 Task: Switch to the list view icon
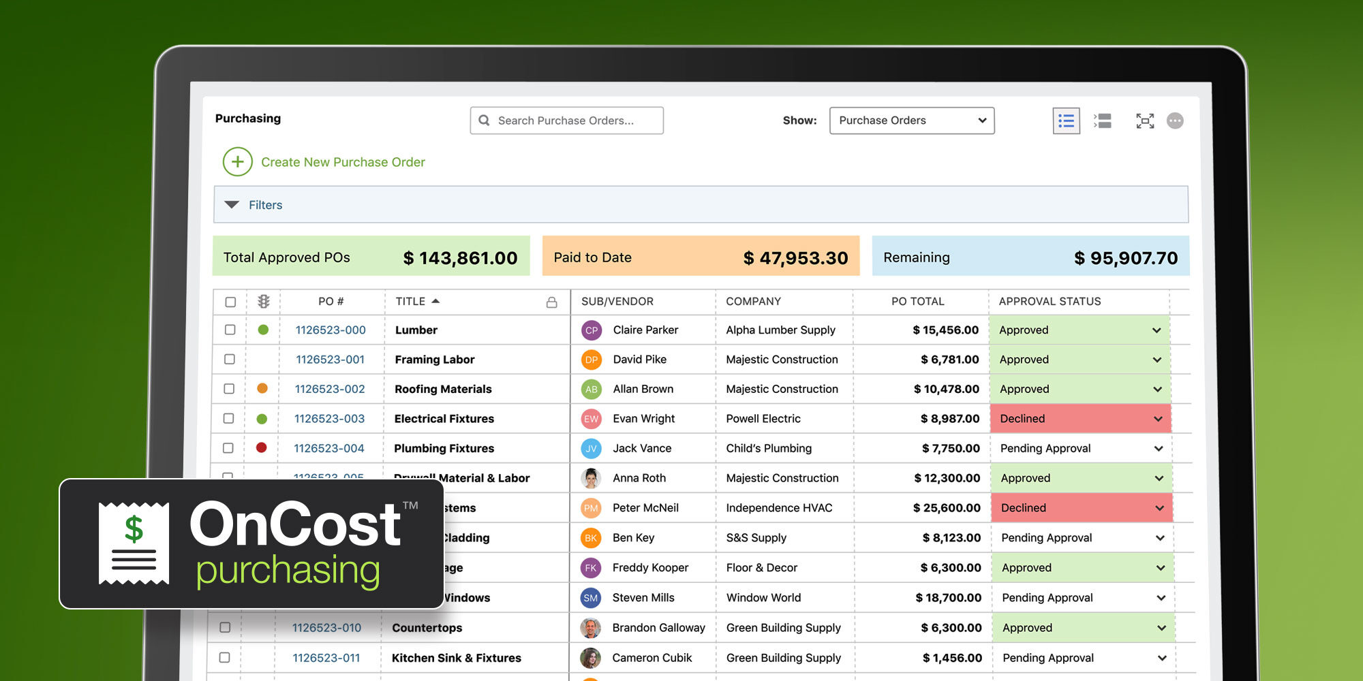pos(1066,121)
